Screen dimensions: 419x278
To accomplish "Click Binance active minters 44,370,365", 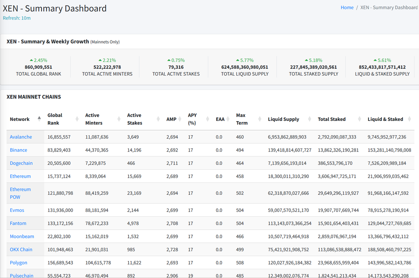I will [x=97, y=150].
